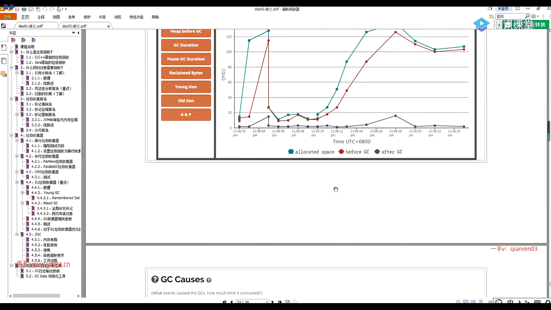
Task: Collapse the 4.4 G1垃圾收集器 bookmark node
Action: point(17,182)
